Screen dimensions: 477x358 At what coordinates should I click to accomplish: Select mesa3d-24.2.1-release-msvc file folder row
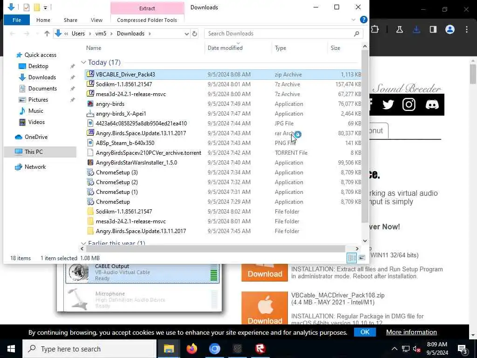click(223, 221)
